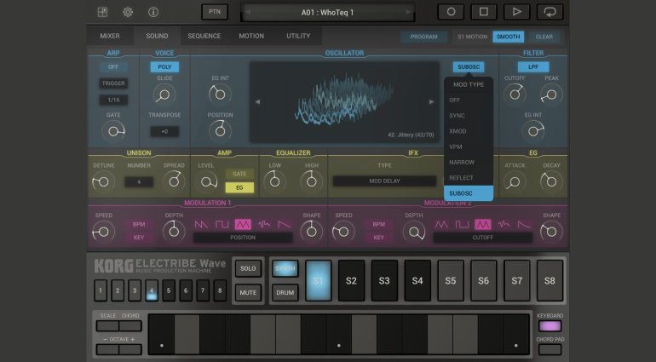Open the LPF filter type selector
656x362 pixels.
(x=532, y=66)
